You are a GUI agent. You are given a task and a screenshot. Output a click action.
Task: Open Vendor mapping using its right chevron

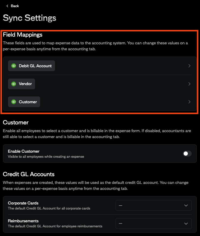click(189, 84)
